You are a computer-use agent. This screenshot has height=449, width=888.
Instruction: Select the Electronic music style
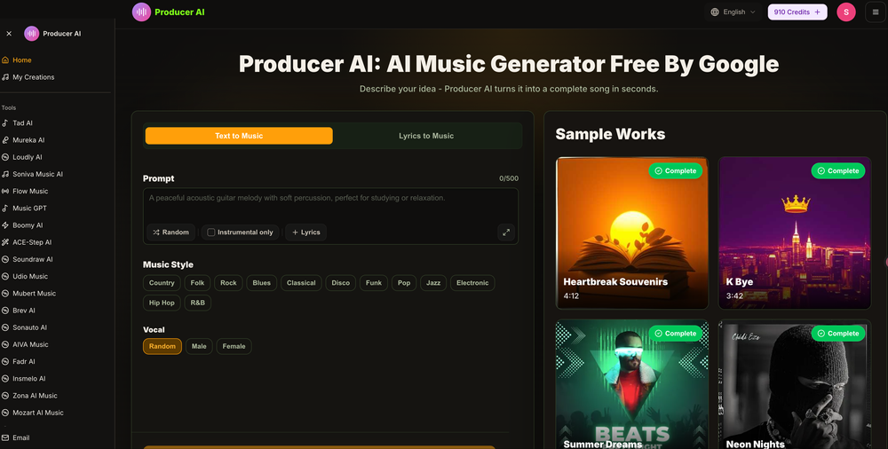tap(472, 283)
